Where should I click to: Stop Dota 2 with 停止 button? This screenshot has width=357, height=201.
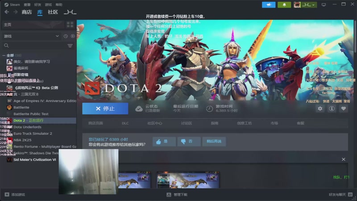tap(105, 109)
